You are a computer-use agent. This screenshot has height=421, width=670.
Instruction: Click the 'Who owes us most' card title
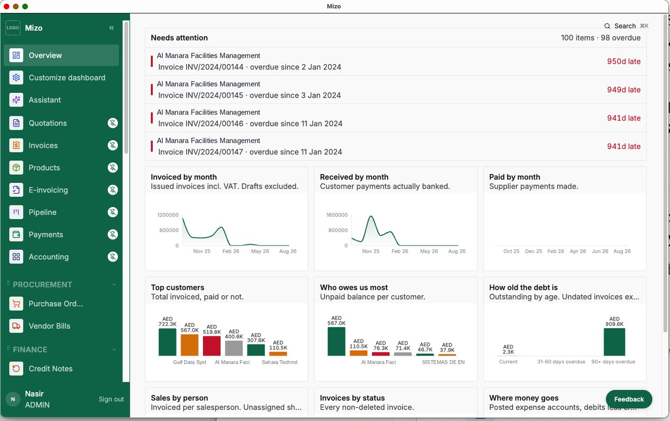tap(354, 288)
